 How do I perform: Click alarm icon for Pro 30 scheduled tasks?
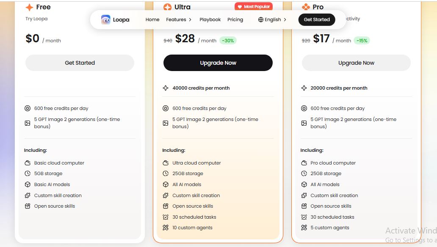click(304, 217)
